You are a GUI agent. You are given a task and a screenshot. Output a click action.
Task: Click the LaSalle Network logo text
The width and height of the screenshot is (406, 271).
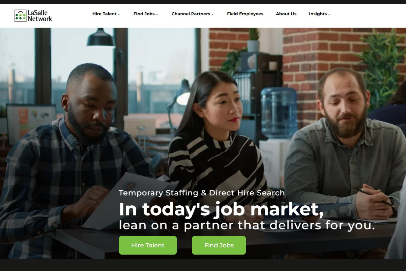(x=40, y=16)
